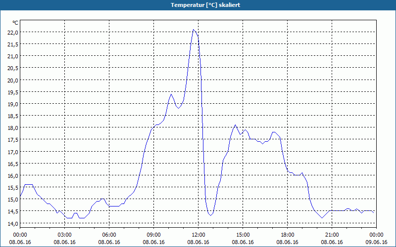Click the 16,0 y-axis label
The height and width of the screenshot is (247, 396).
coord(13,175)
